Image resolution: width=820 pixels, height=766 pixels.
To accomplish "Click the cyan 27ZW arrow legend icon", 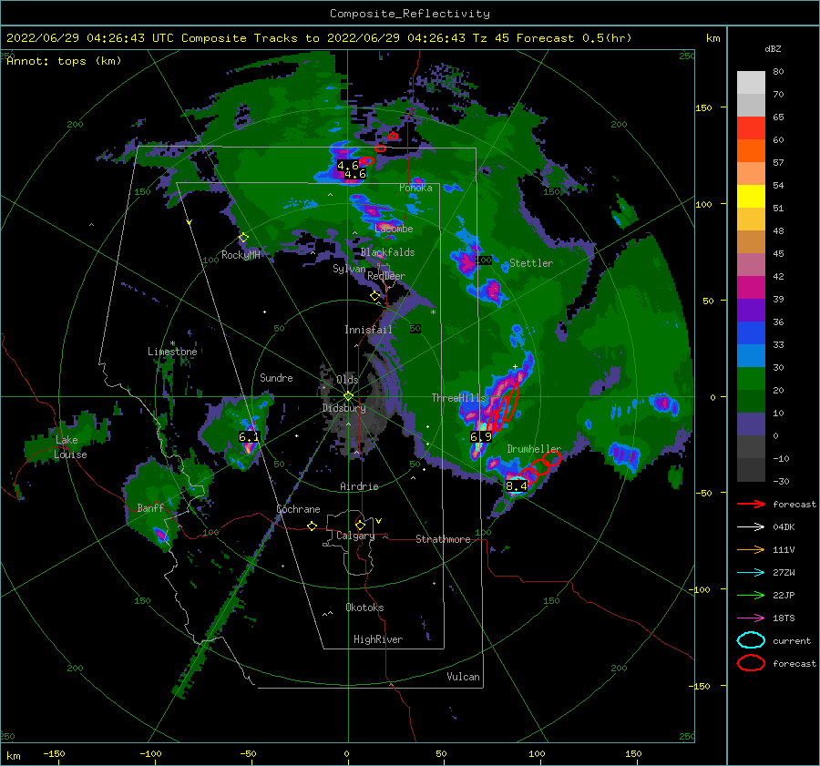I will (x=751, y=573).
